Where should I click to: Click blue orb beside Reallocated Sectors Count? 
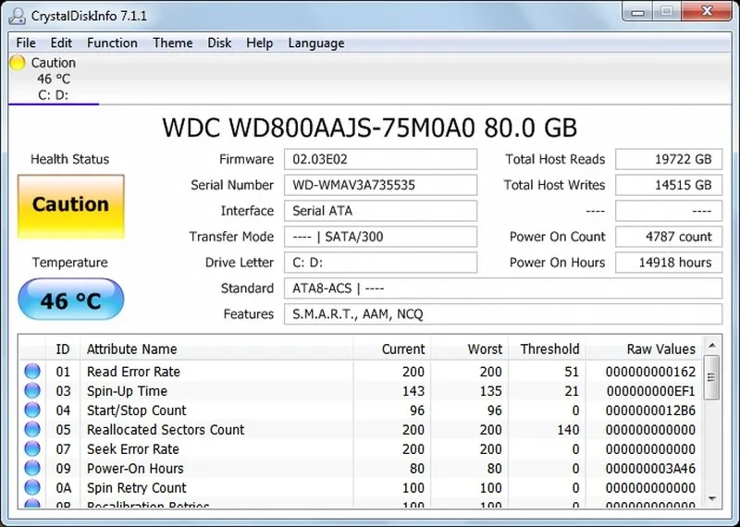[32, 430]
